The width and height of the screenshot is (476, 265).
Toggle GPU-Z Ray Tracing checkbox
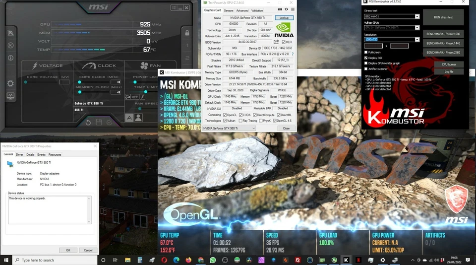241,121
